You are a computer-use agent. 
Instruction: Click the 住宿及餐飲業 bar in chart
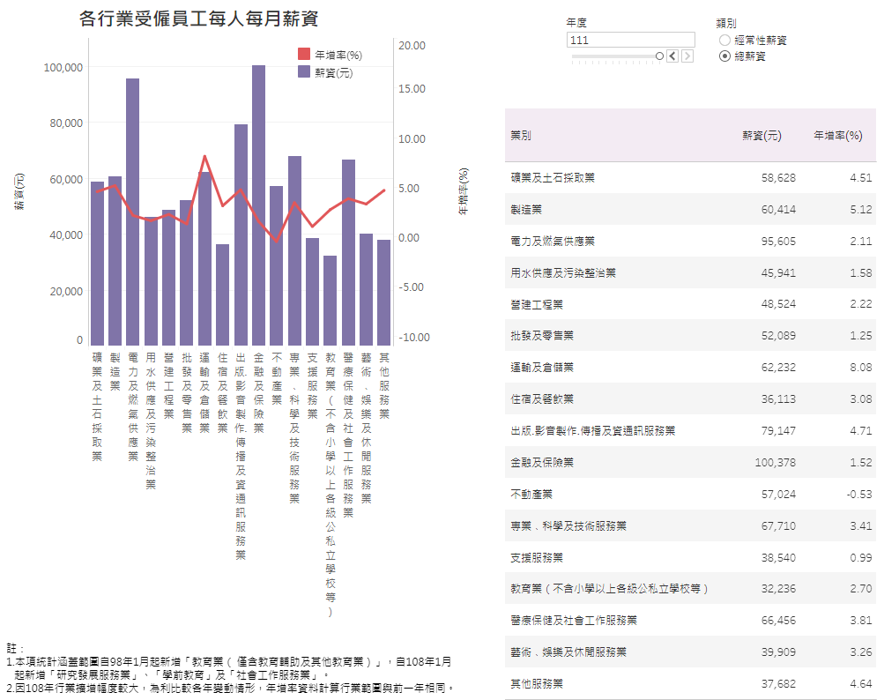(x=223, y=295)
